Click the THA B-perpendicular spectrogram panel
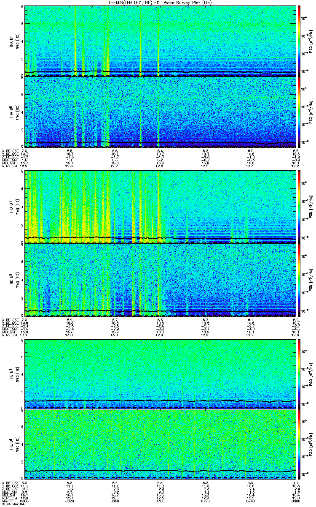The height and width of the screenshot is (507, 316). (160, 41)
